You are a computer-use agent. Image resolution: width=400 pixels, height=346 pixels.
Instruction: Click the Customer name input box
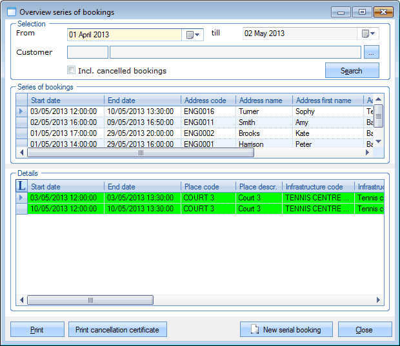click(235, 52)
